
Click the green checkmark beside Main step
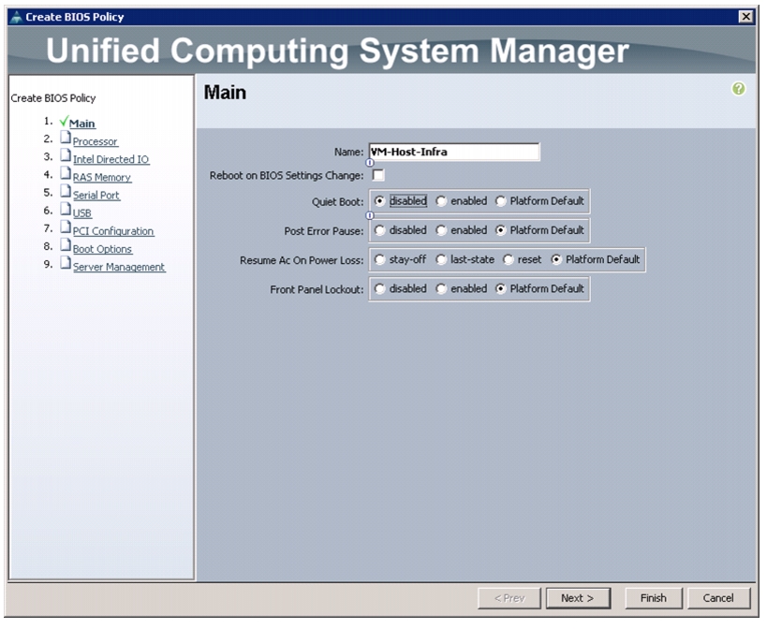[x=64, y=121]
